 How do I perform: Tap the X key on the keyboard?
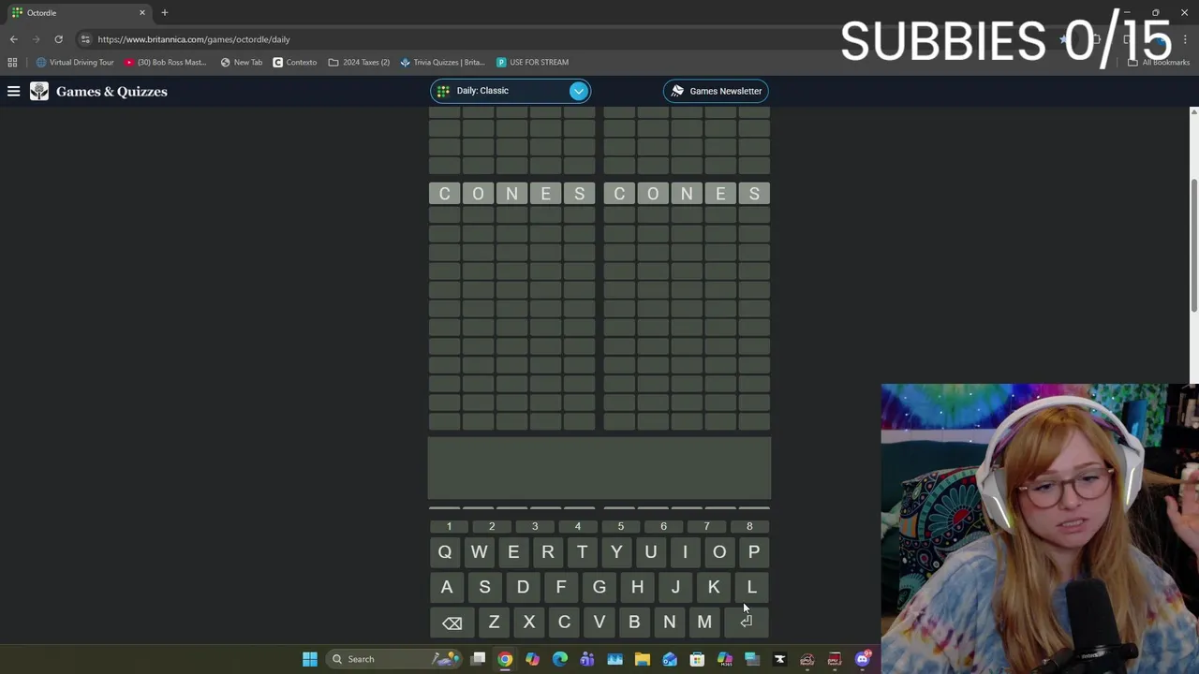click(x=529, y=623)
